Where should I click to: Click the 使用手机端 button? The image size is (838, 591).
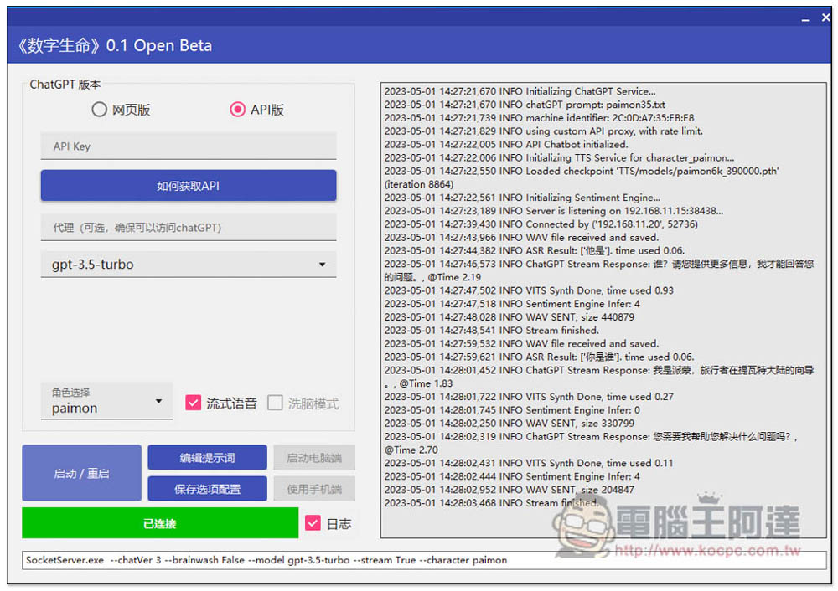pyautogui.click(x=314, y=489)
